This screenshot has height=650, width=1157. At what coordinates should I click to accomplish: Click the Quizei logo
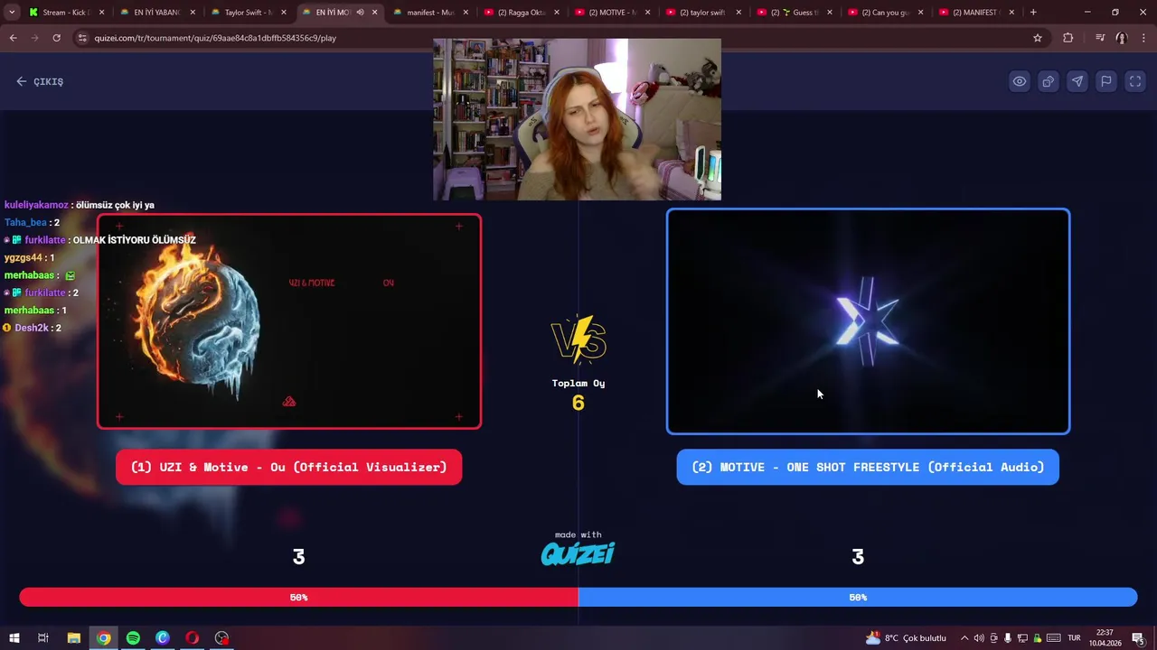578,552
